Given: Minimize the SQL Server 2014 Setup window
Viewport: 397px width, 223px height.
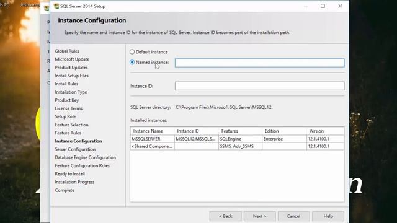Looking at the screenshot, I should click(306, 6).
